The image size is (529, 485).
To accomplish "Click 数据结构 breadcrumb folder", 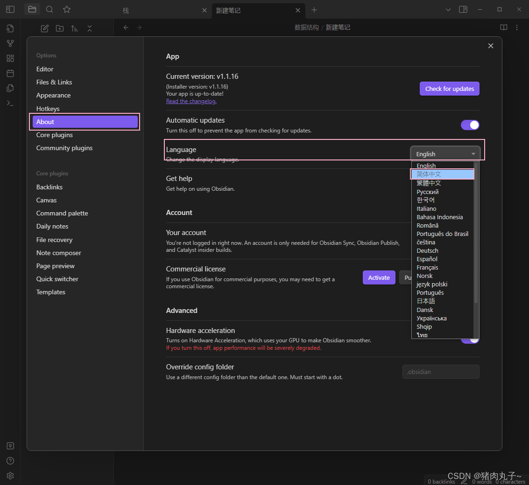I will [x=307, y=28].
